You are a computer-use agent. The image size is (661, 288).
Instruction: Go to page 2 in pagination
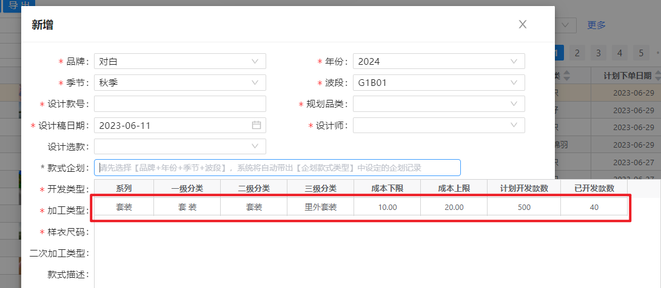(x=577, y=53)
